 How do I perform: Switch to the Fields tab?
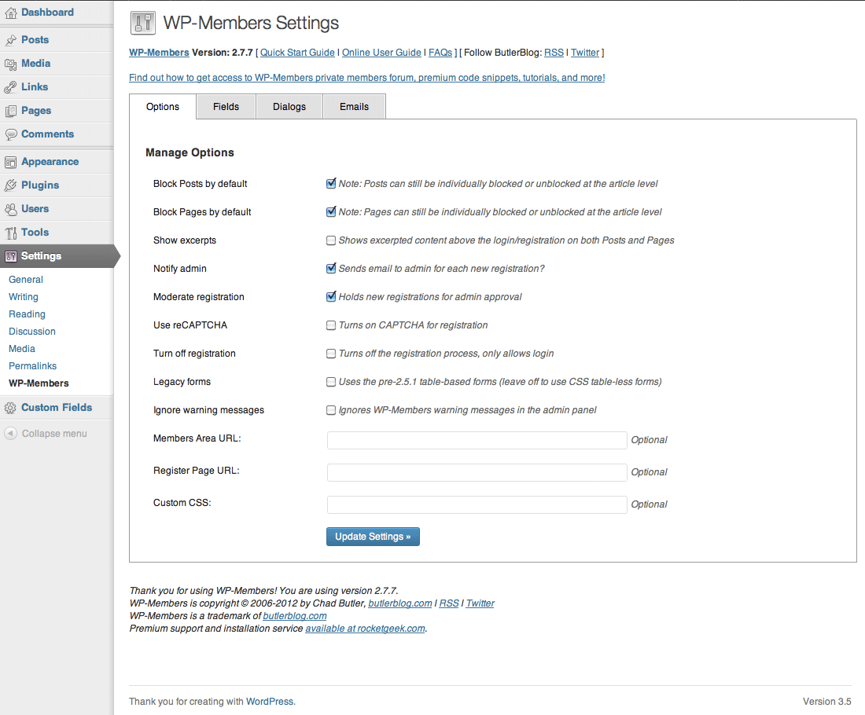coord(226,107)
